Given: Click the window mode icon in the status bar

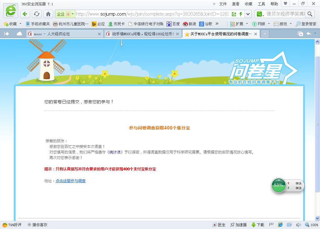Looking at the screenshot, I should point(289,225).
